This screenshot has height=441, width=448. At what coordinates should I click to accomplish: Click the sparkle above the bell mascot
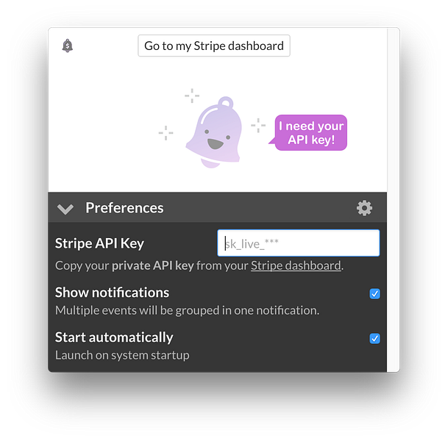[192, 96]
